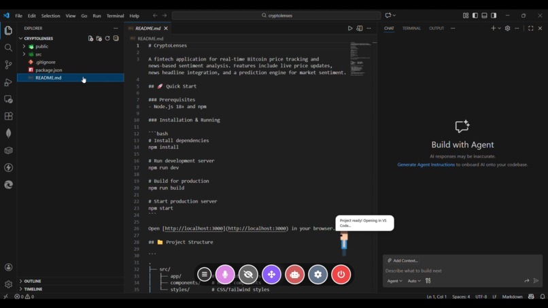The image size is (548, 308).
Task: Expand the OUTLINE section
Action: tap(33, 281)
